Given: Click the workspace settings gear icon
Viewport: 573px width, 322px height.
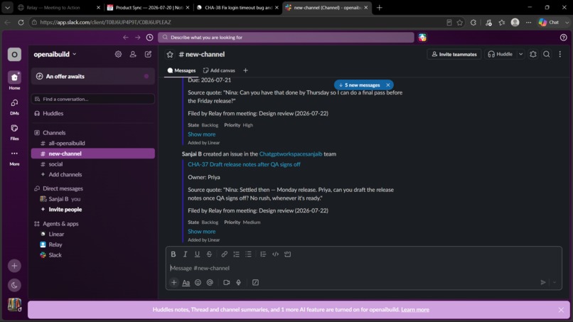Looking at the screenshot, I should [x=118, y=54].
